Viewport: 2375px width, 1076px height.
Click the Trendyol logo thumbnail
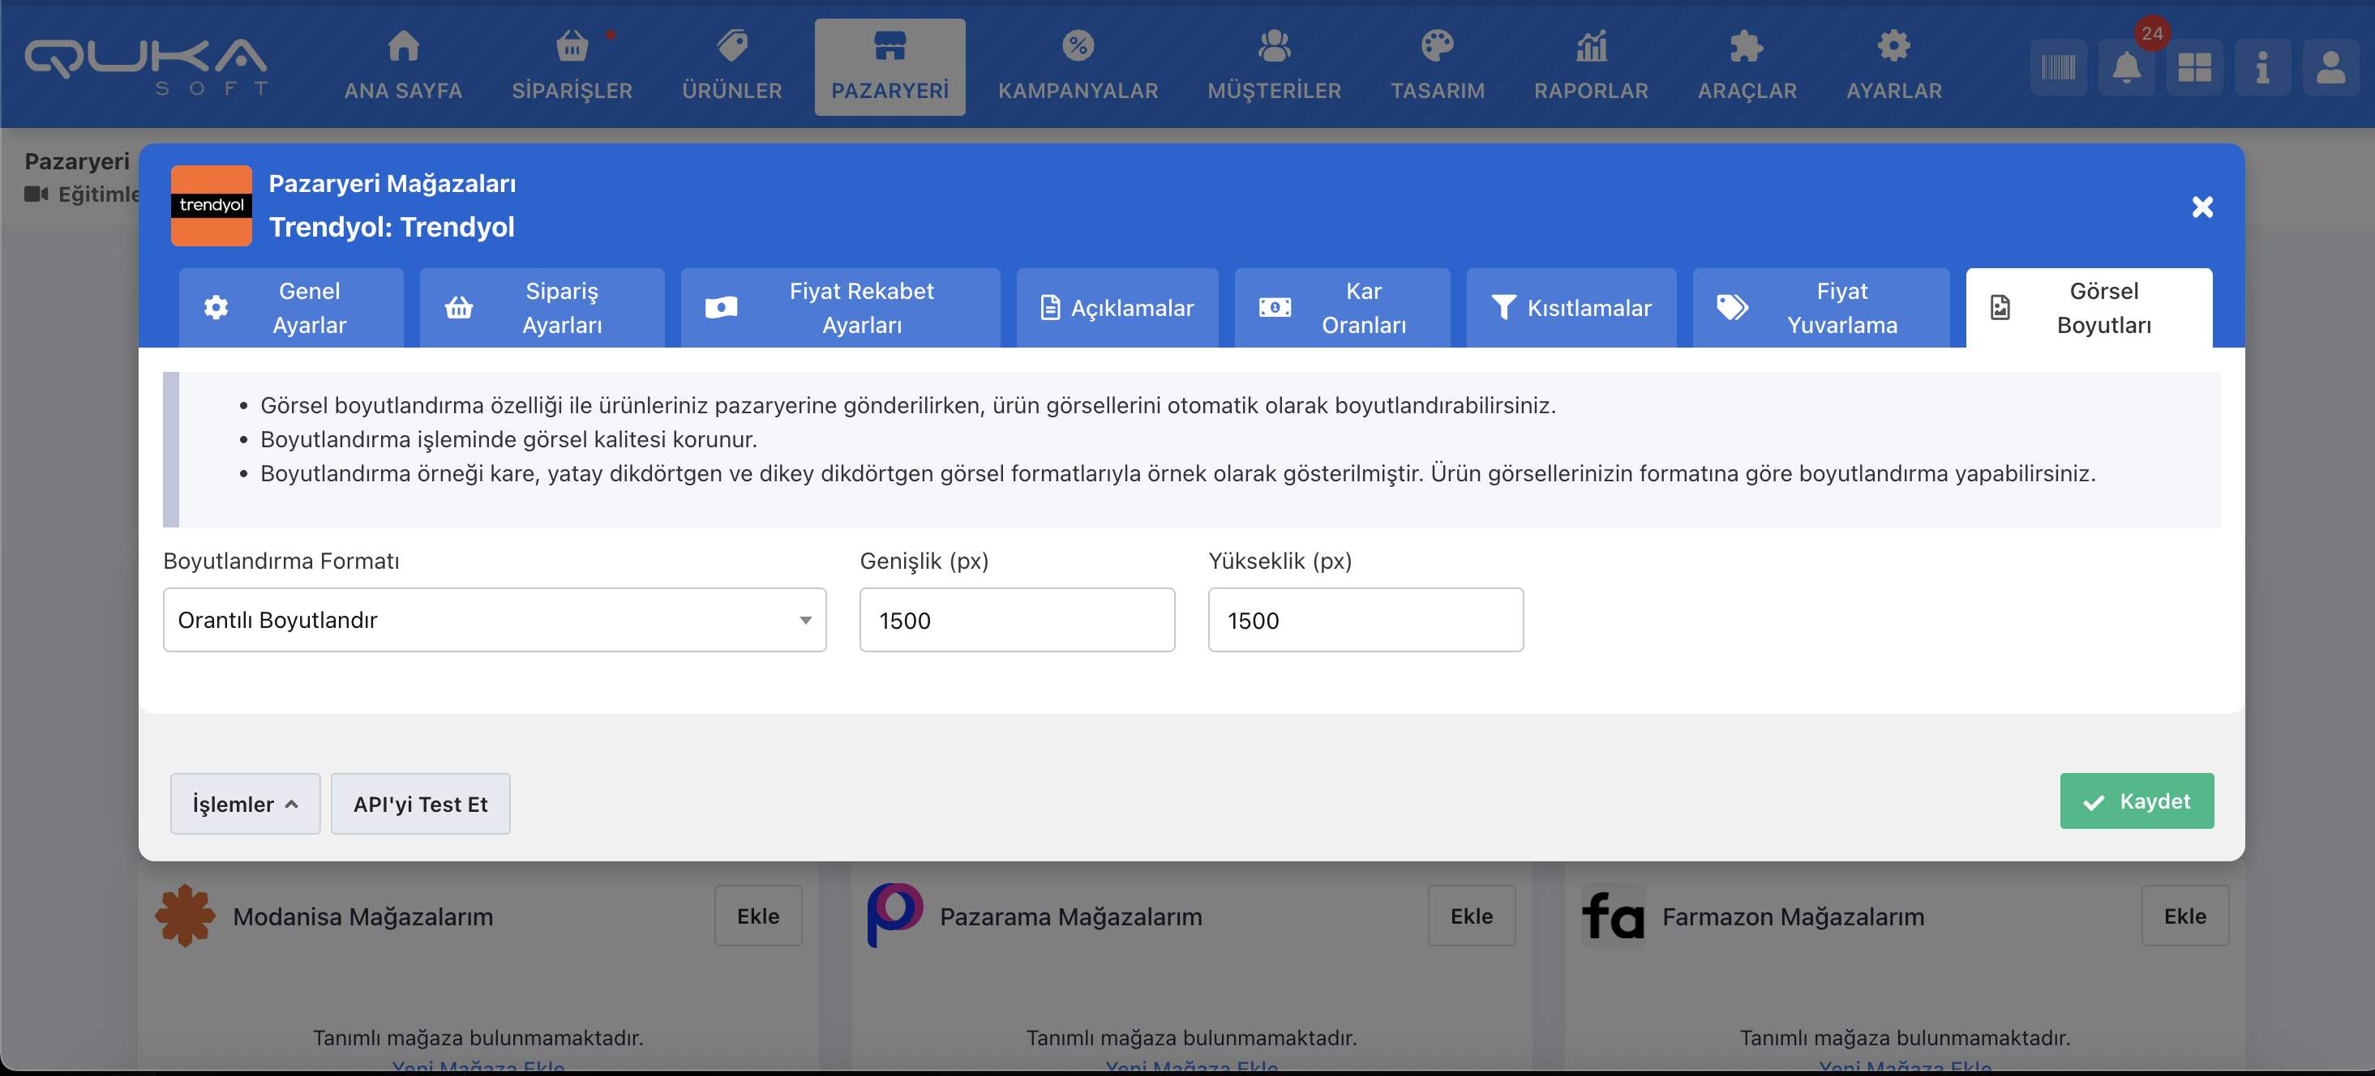[x=211, y=206]
